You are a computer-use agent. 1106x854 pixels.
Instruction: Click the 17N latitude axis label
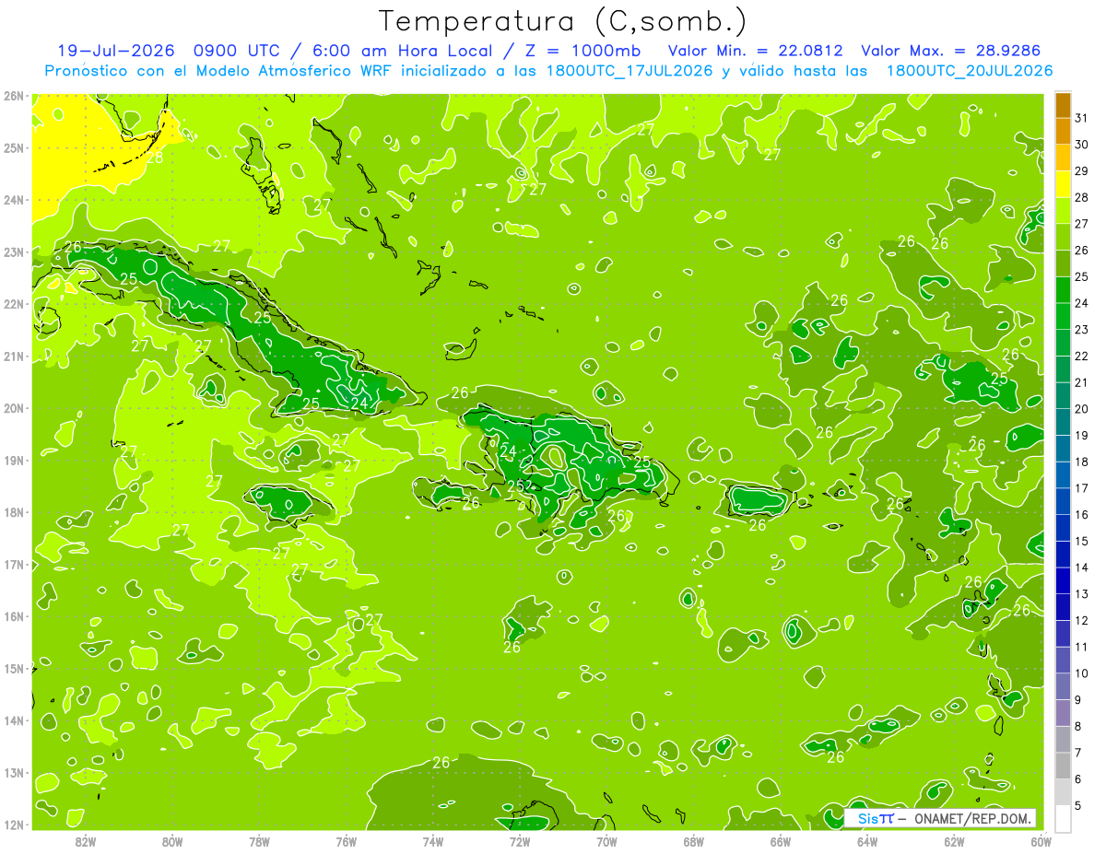(13, 564)
